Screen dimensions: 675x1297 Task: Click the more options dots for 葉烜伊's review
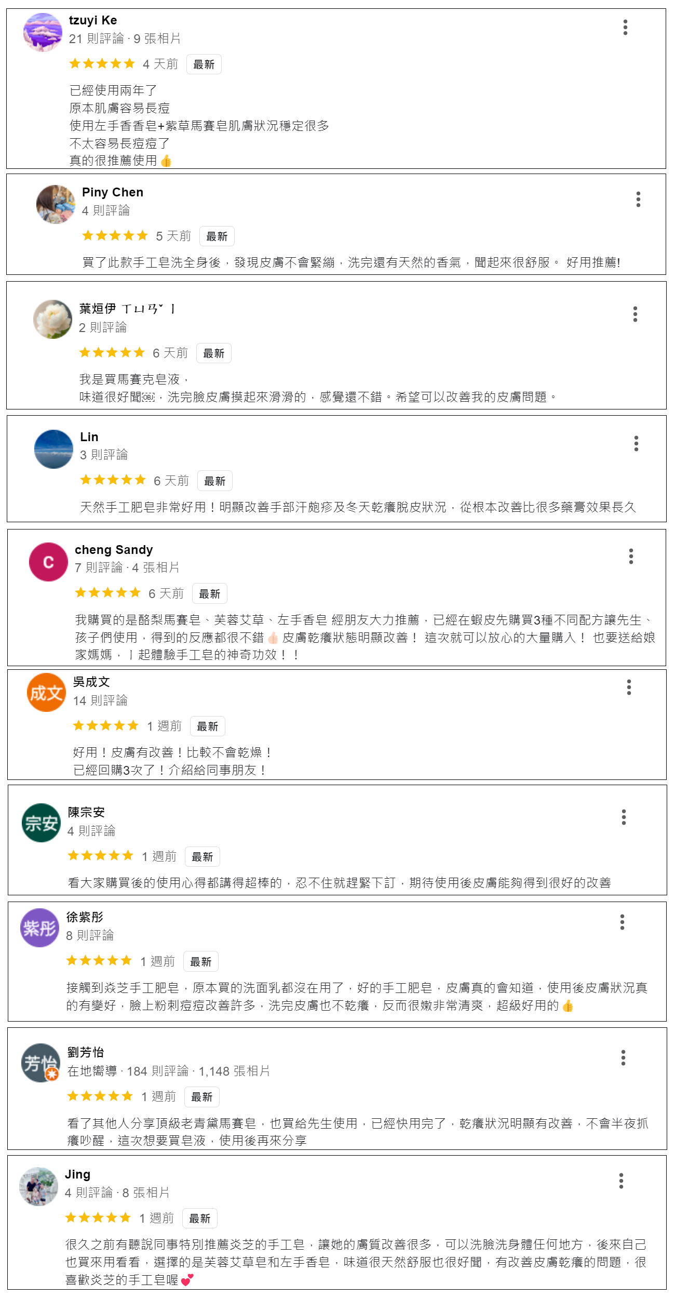(635, 314)
